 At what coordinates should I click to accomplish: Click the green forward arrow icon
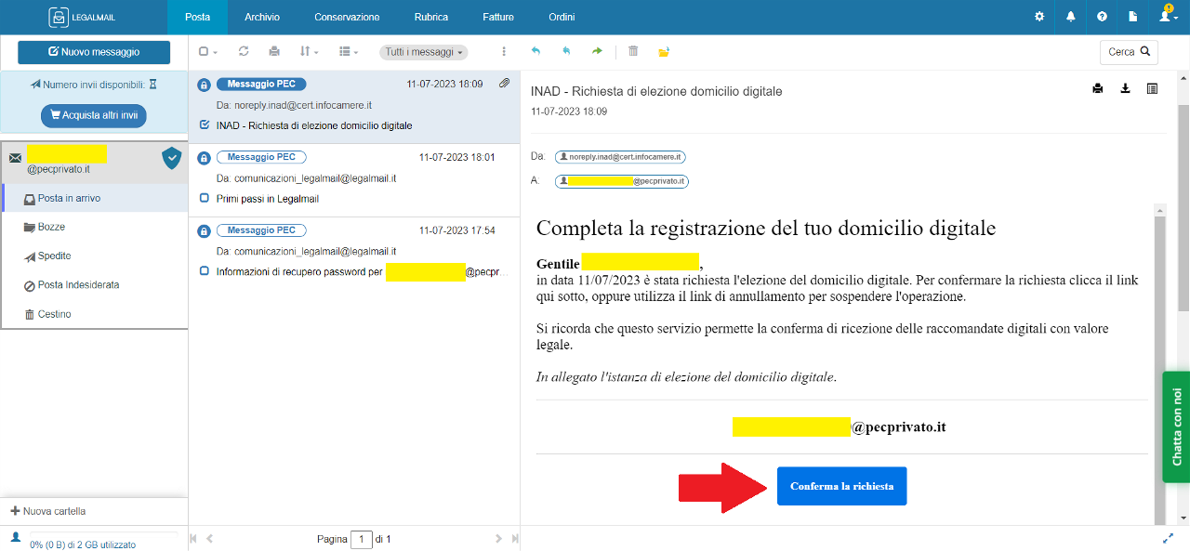tap(597, 52)
